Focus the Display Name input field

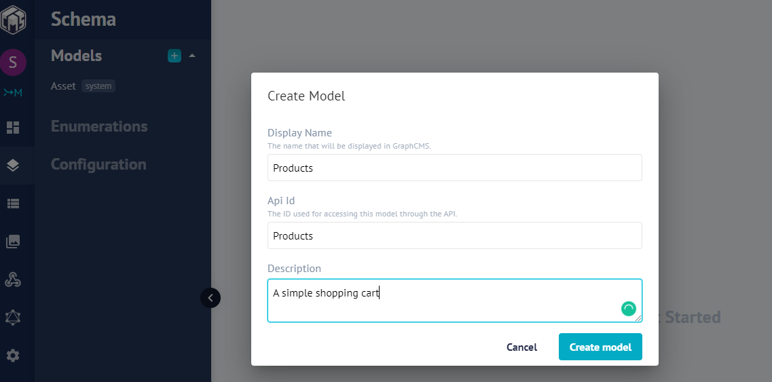tap(454, 168)
